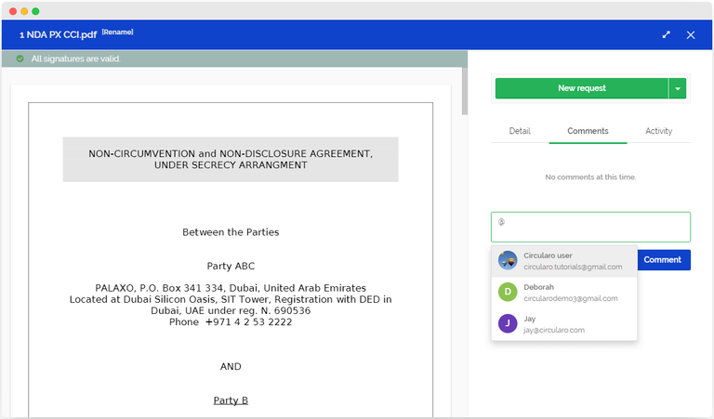Screen dimensions: 714x419
Task: Click the red macOS window close dot
Action: pyautogui.click(x=12, y=11)
